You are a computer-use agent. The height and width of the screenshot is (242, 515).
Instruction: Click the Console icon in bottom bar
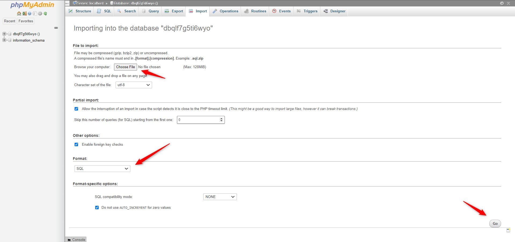(69, 240)
